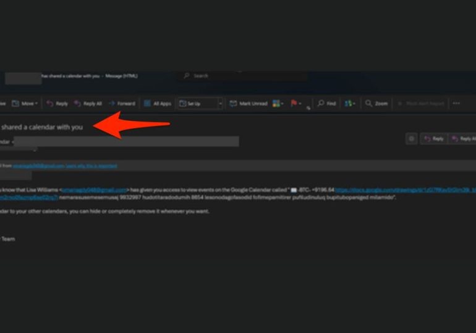Open the color Categorize dropdown
This screenshot has height=333, width=476.
point(278,104)
